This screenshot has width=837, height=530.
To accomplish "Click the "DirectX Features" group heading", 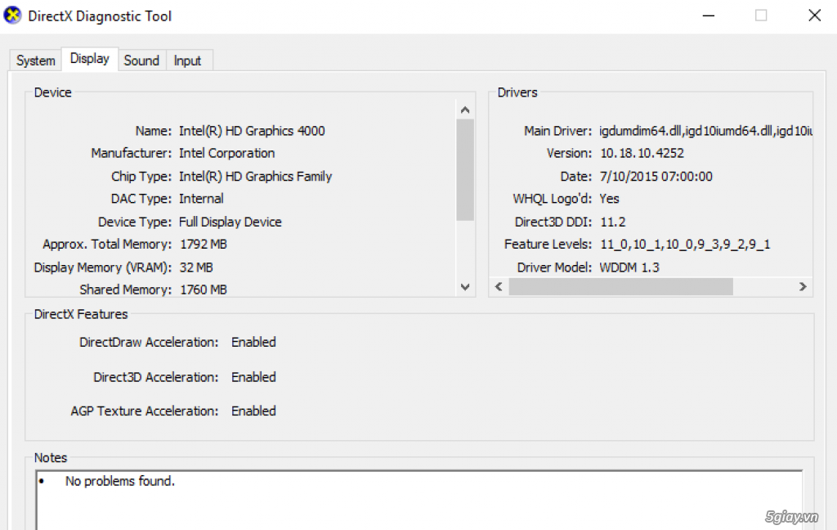I will (81, 314).
